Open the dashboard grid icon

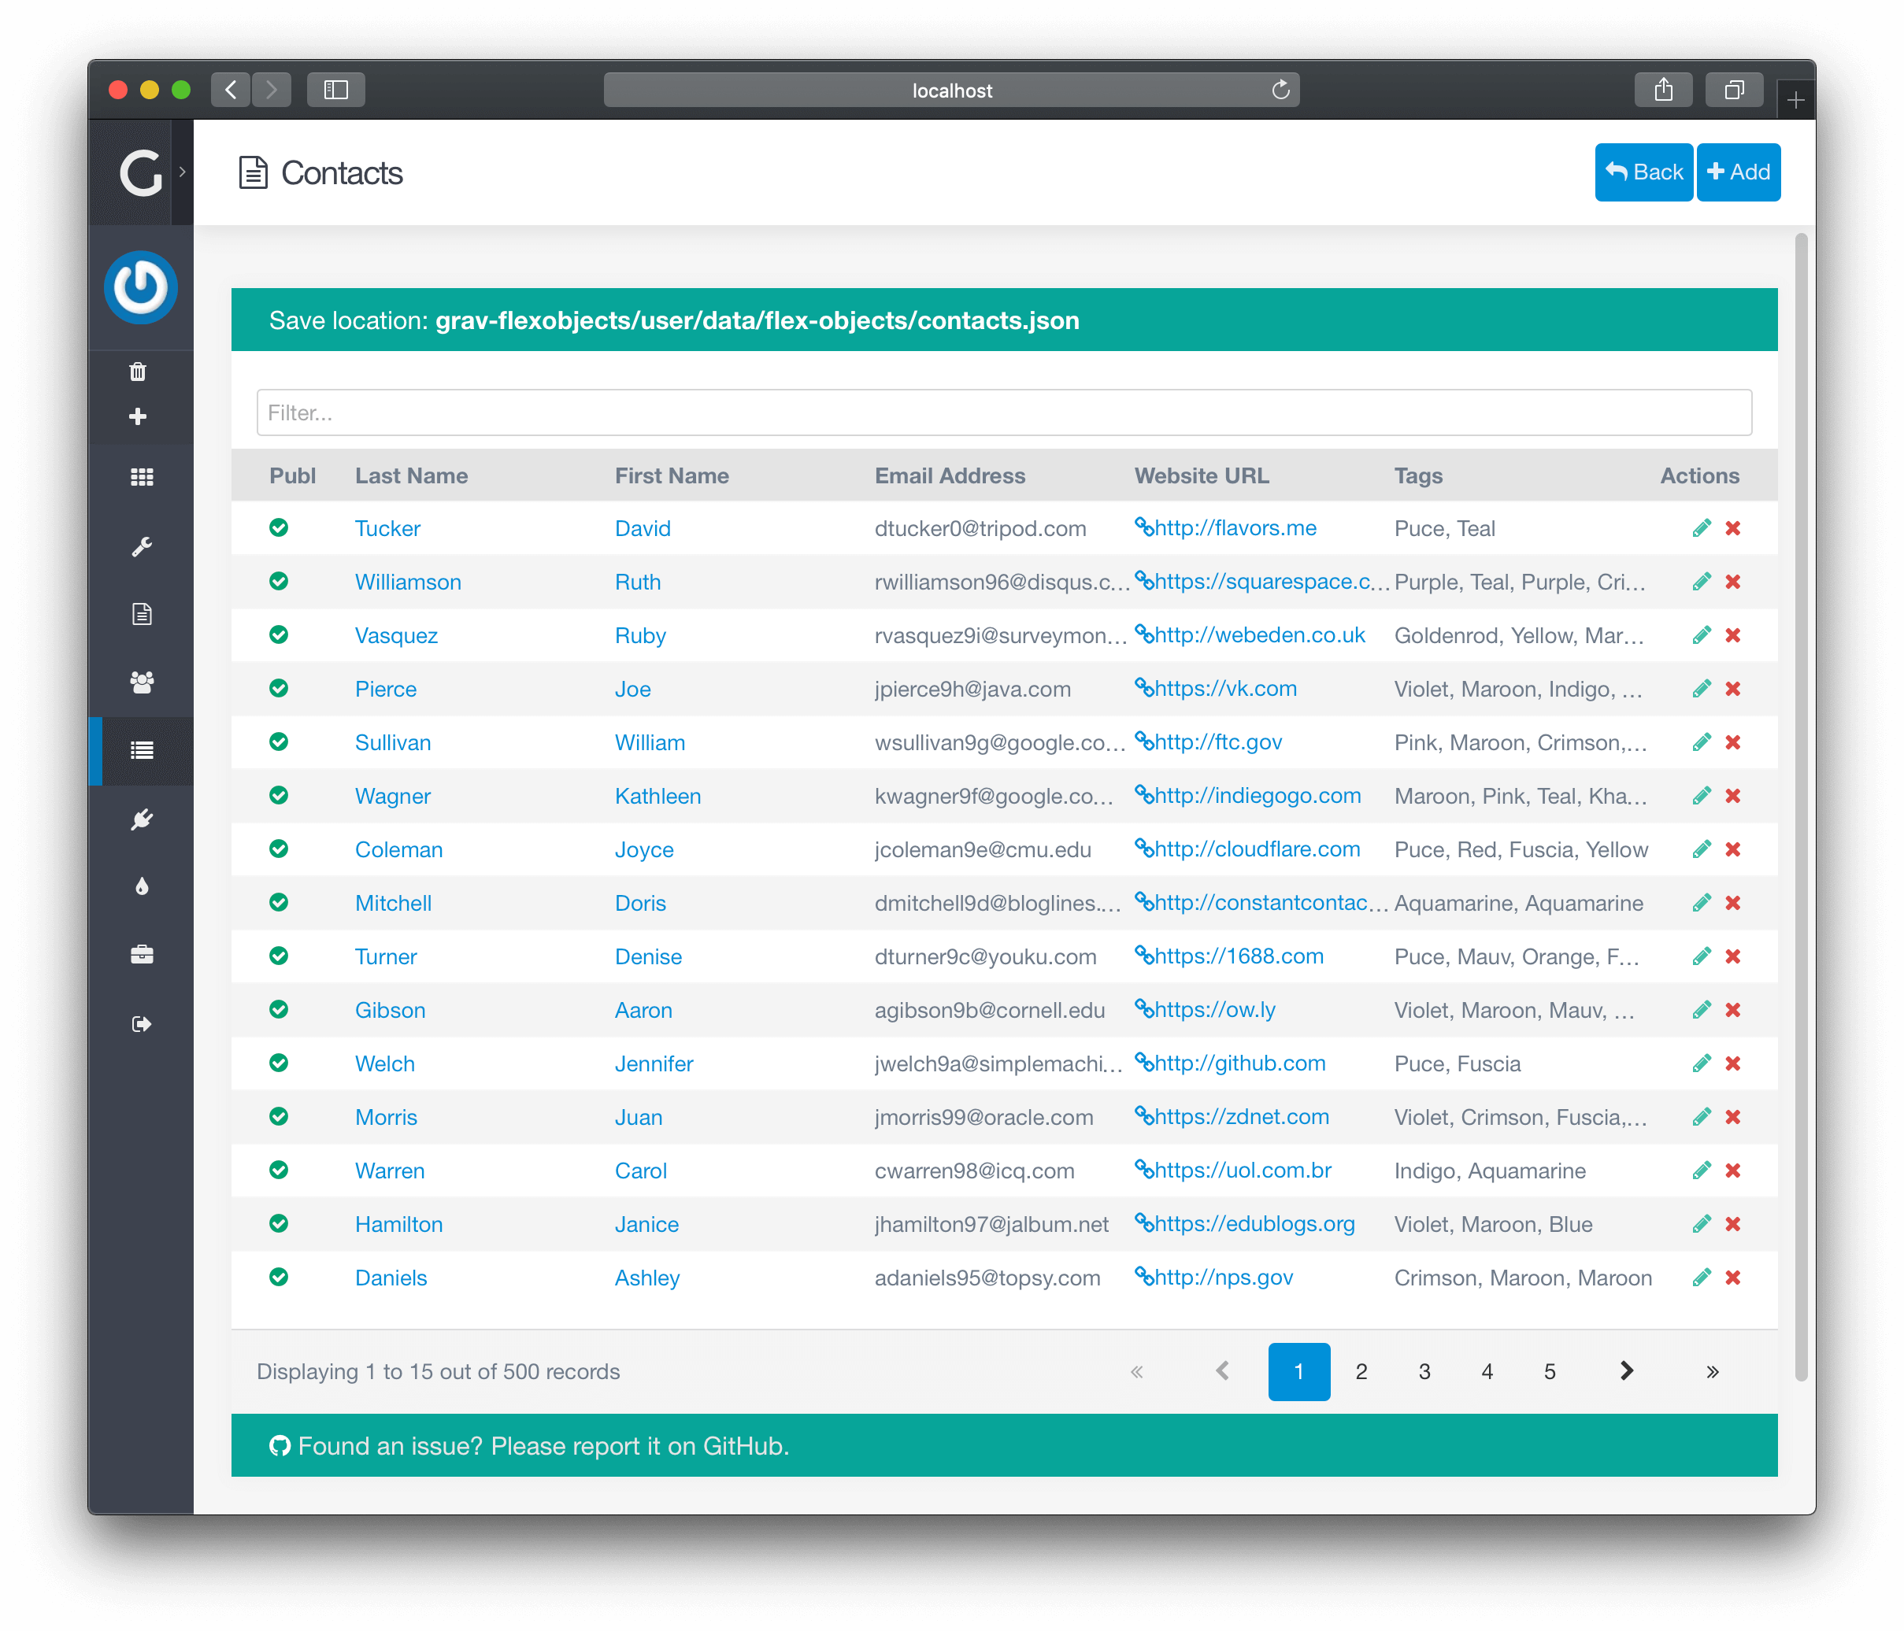[x=142, y=478]
